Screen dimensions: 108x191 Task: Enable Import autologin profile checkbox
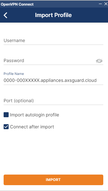click(6, 115)
